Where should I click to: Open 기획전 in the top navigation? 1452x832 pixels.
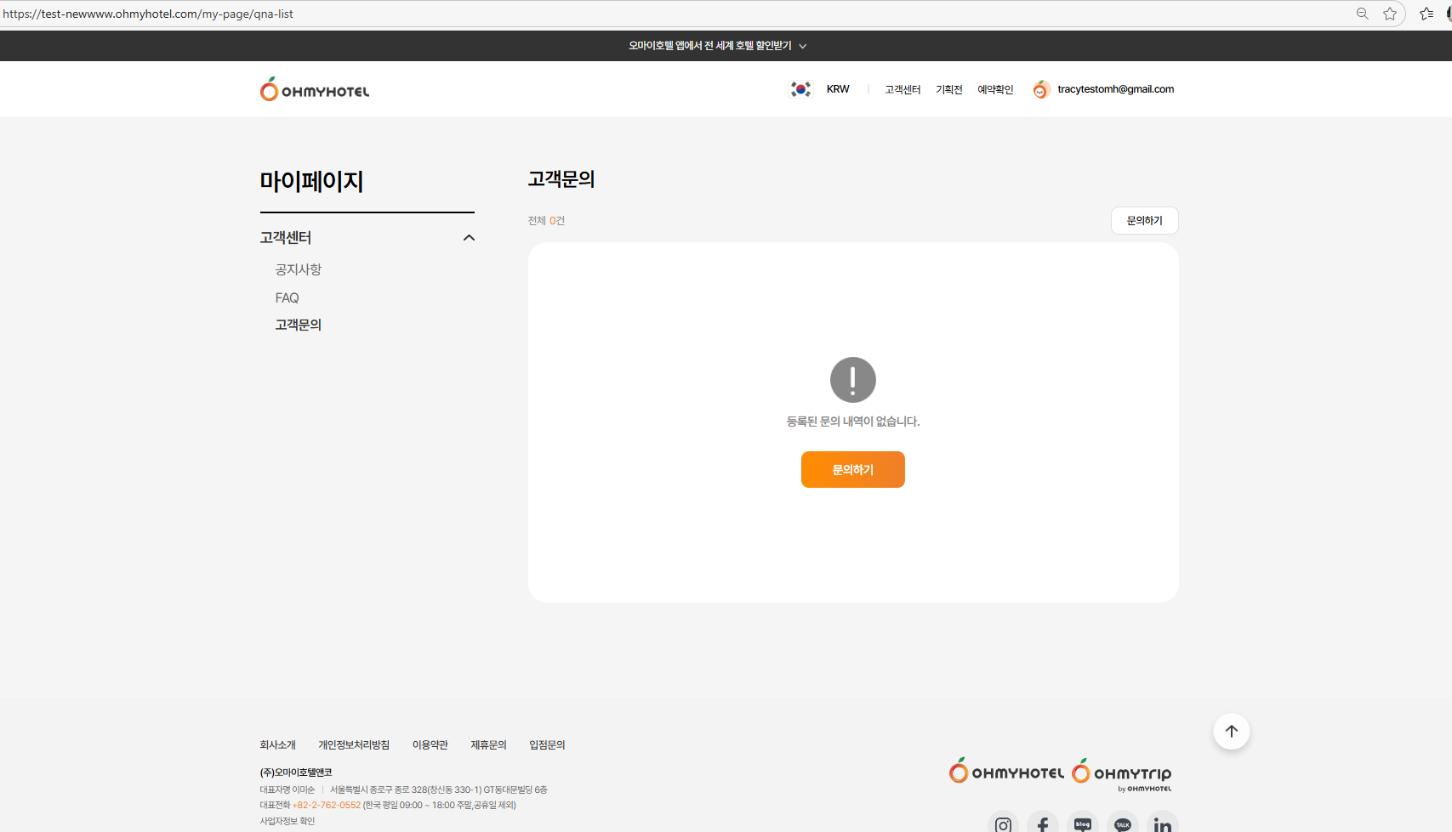point(949,89)
